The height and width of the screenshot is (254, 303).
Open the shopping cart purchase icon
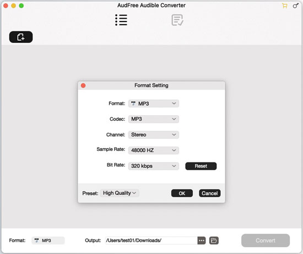285,6
